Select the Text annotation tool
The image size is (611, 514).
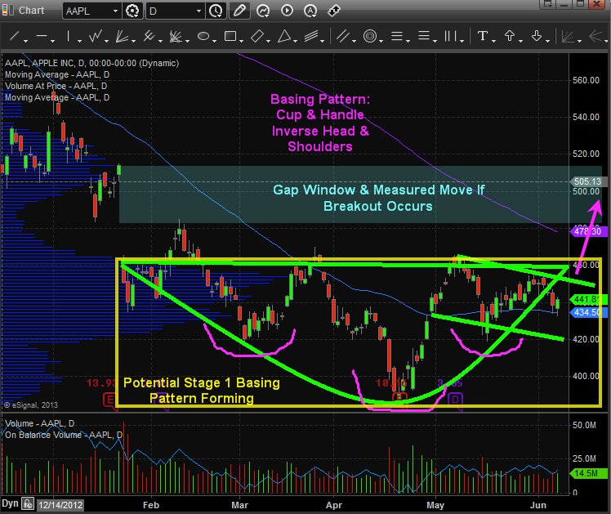coord(483,36)
